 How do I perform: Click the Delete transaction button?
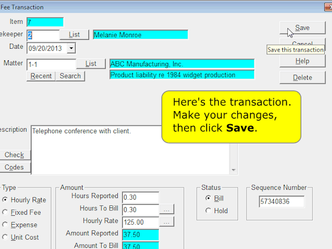302,77
